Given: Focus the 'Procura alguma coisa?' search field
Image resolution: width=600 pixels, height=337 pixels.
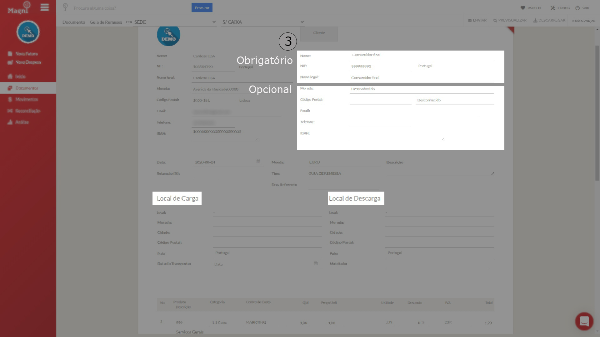Looking at the screenshot, I should 131,8.
